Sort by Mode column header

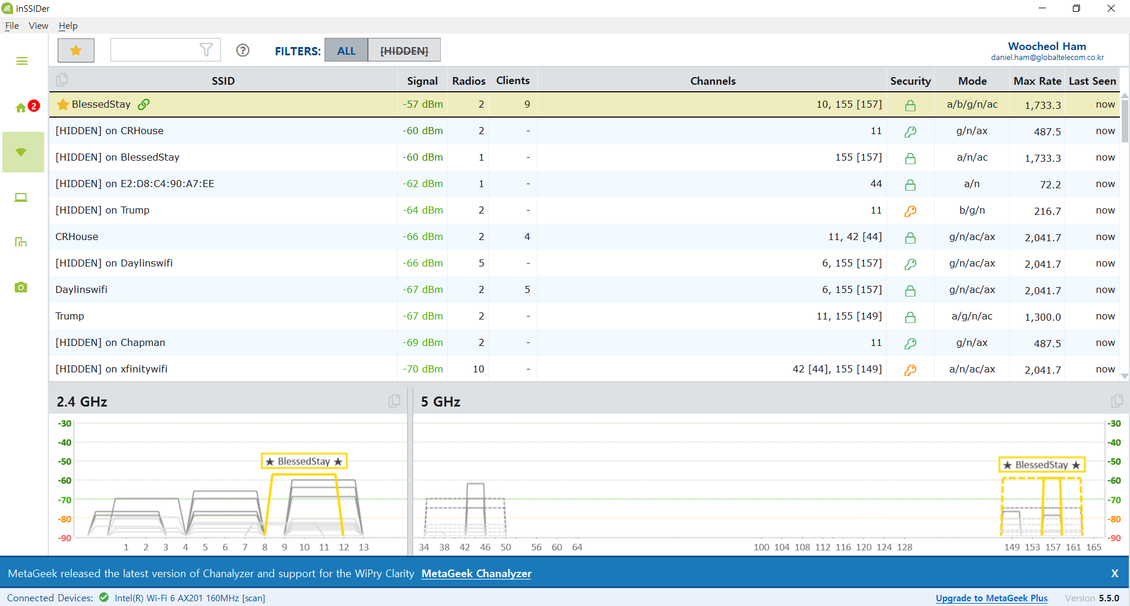tap(972, 81)
